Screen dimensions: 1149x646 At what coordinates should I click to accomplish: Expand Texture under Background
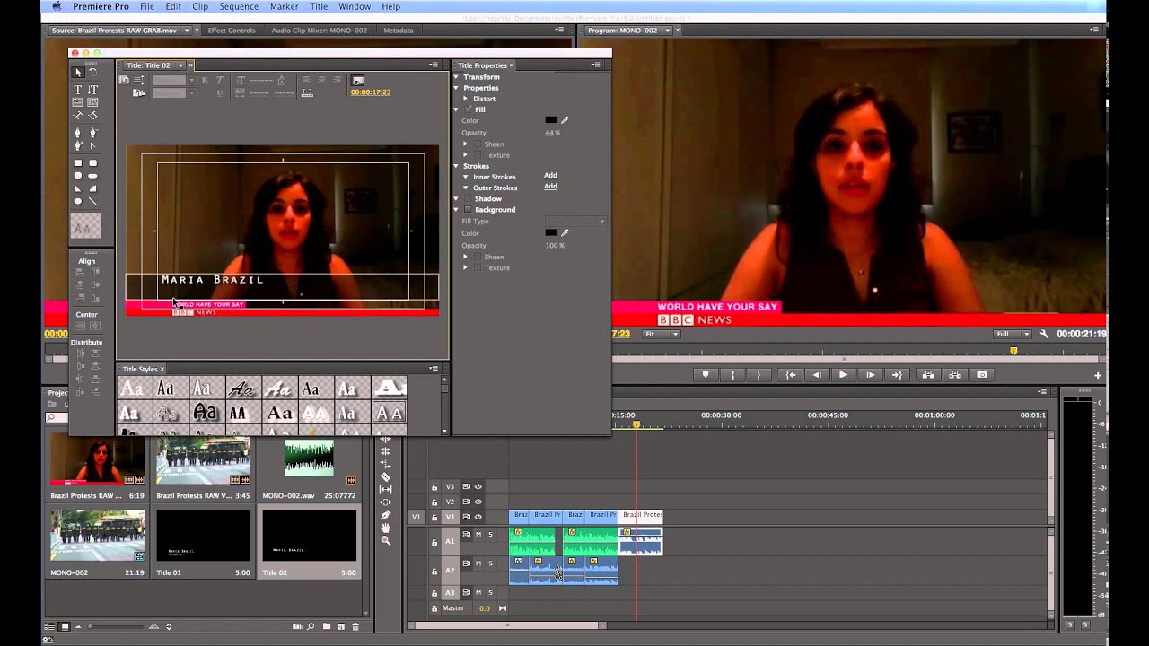(x=466, y=267)
